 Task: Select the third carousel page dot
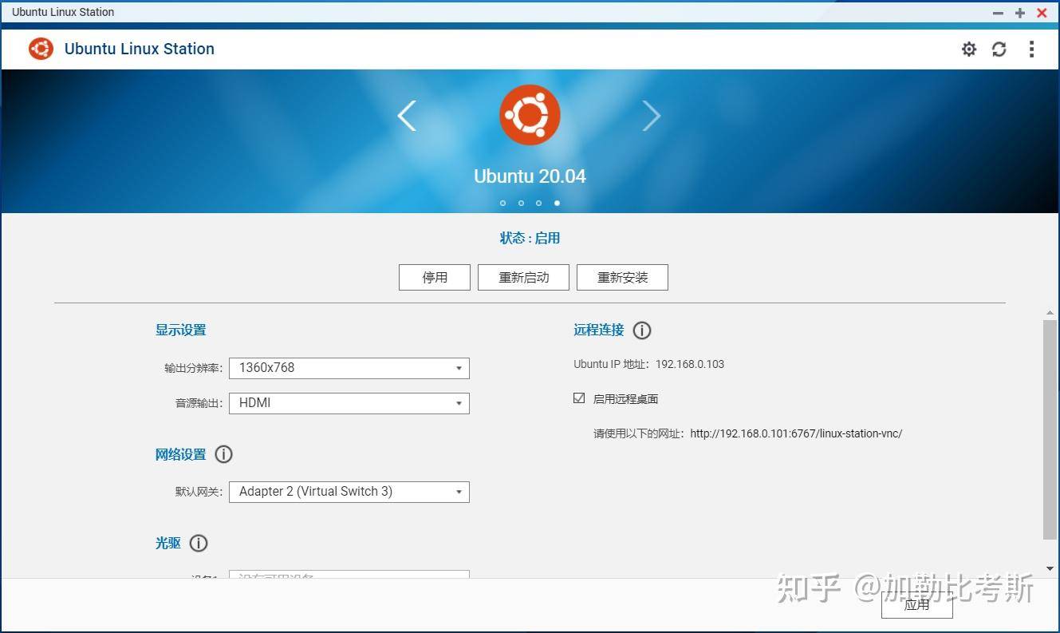pyautogui.click(x=538, y=203)
